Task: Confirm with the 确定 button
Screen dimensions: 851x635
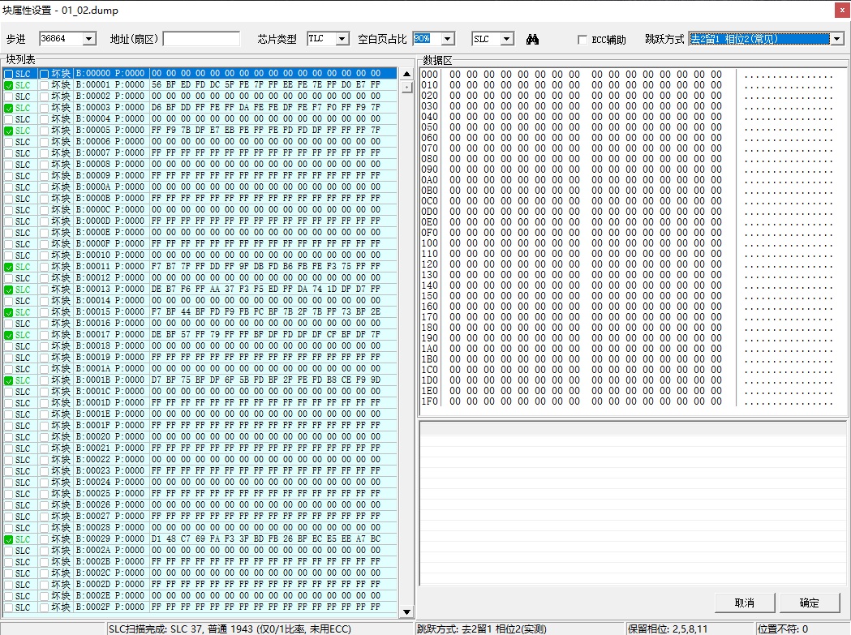Action: click(x=809, y=603)
